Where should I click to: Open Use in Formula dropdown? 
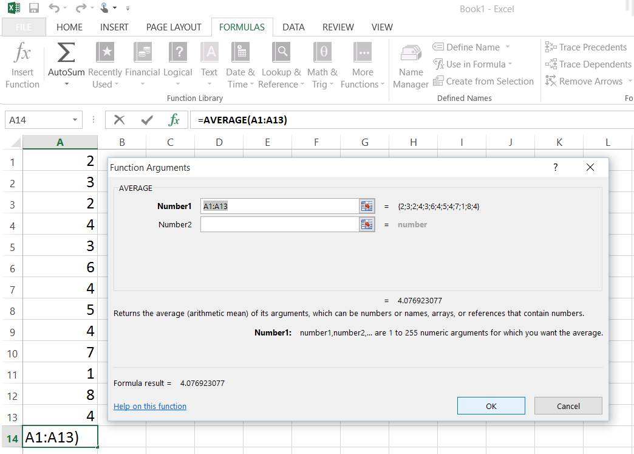click(x=472, y=64)
